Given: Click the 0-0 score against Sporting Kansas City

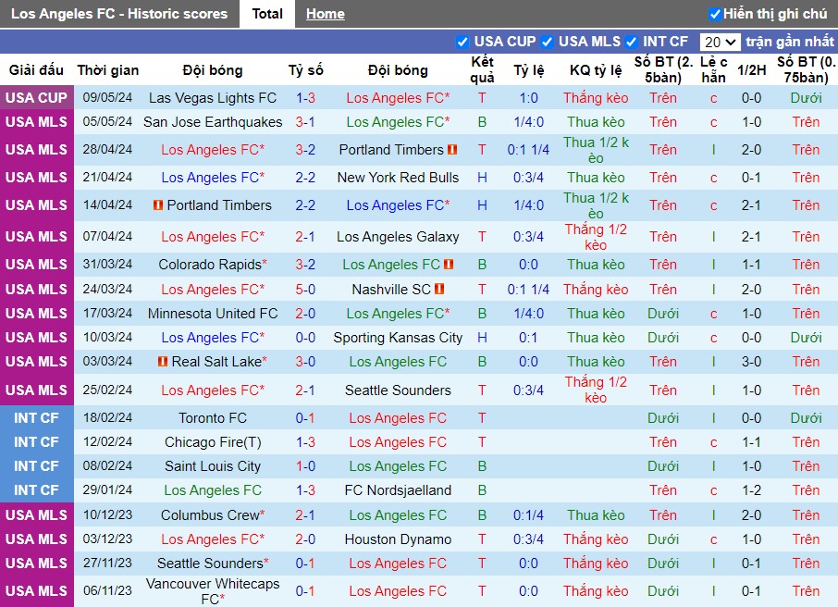Looking at the screenshot, I should click(306, 338).
